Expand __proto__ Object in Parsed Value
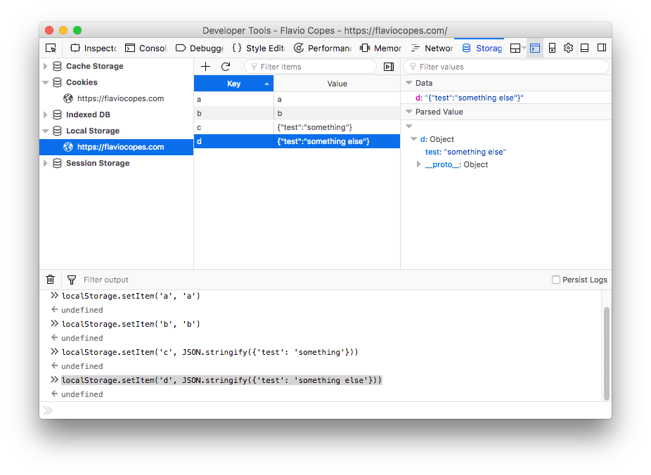Image resolution: width=651 pixels, height=475 pixels. coord(419,164)
